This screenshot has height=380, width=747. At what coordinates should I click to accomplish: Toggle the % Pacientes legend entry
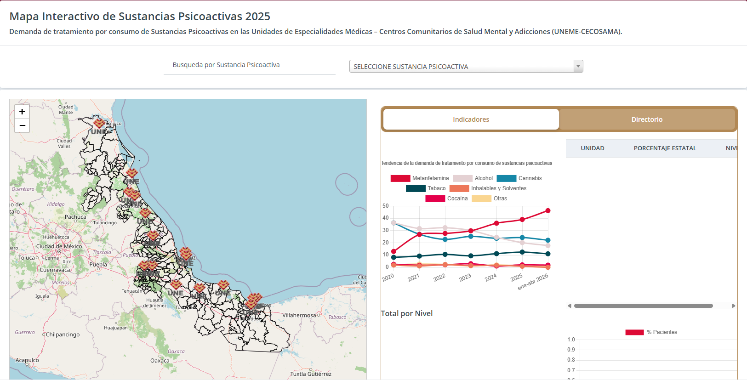coord(651,332)
